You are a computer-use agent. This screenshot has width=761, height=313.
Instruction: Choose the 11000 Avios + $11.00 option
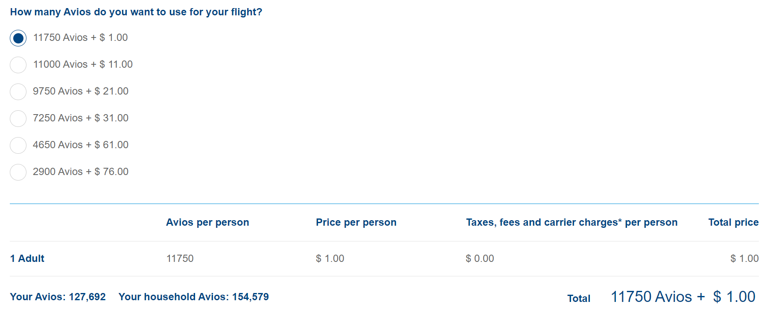(x=18, y=65)
